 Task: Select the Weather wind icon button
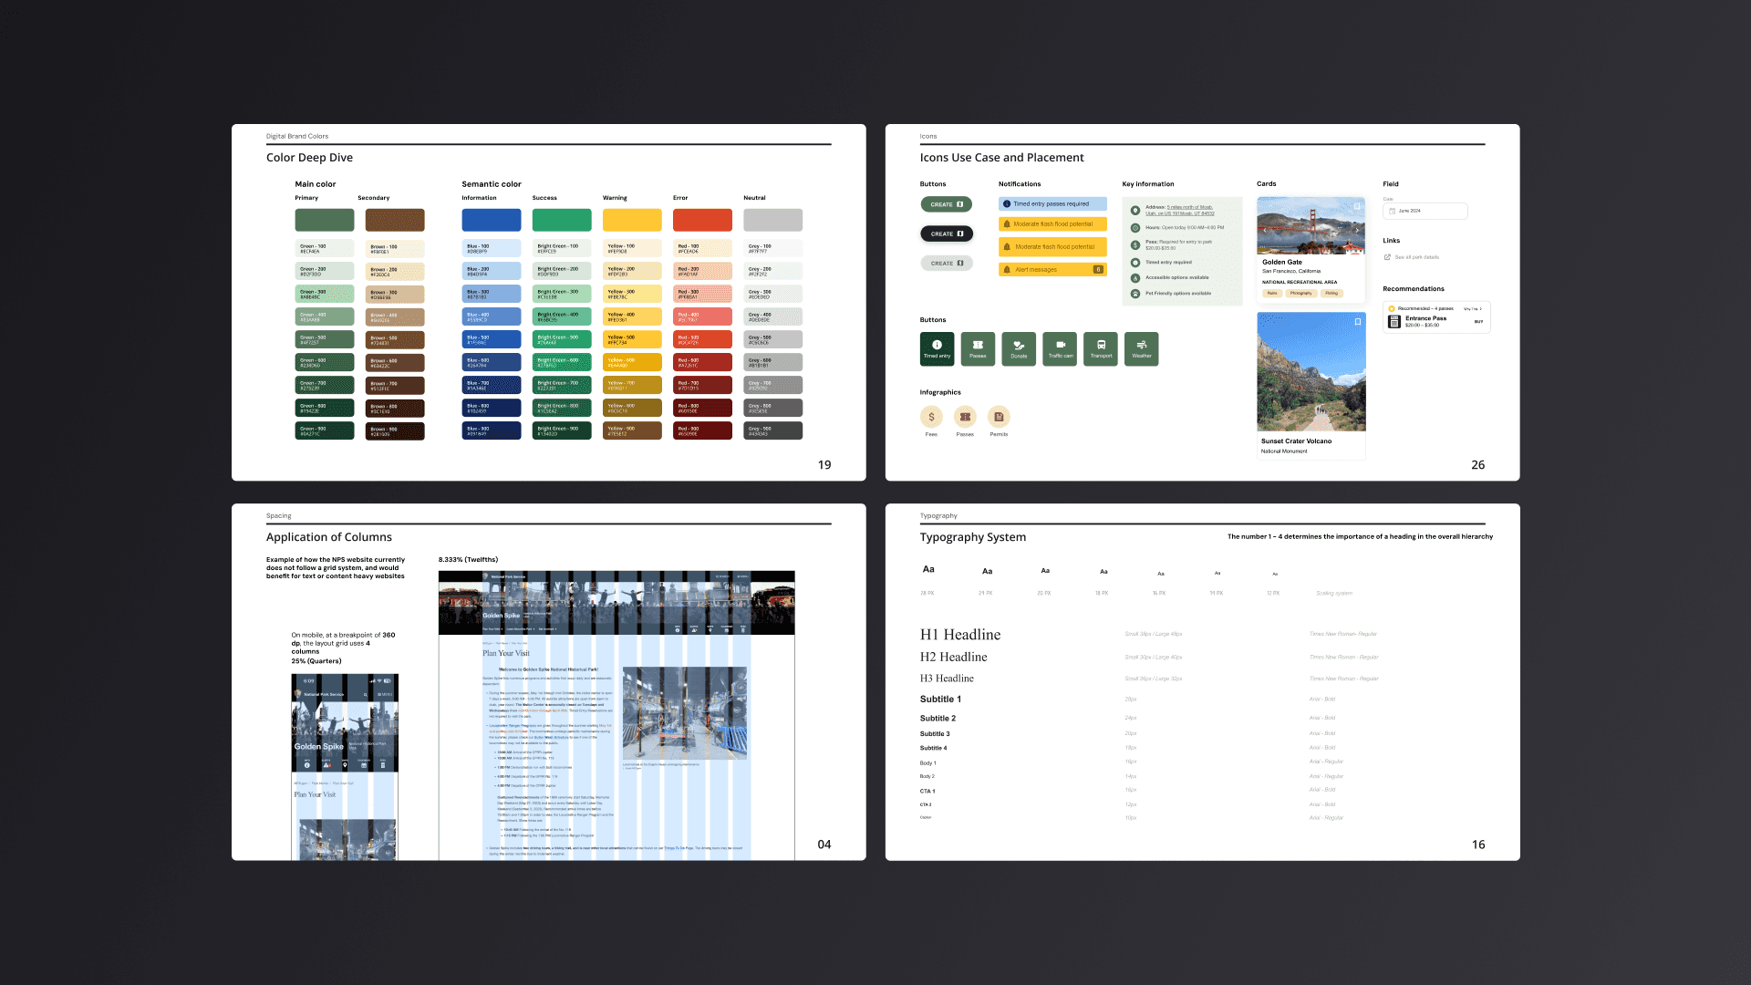(1142, 349)
